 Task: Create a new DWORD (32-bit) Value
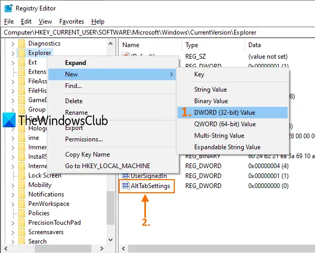233,113
